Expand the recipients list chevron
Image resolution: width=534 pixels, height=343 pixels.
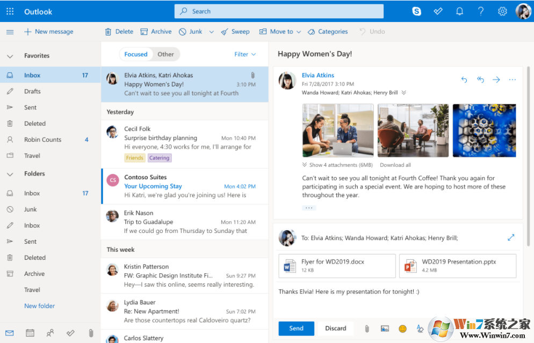404,92
